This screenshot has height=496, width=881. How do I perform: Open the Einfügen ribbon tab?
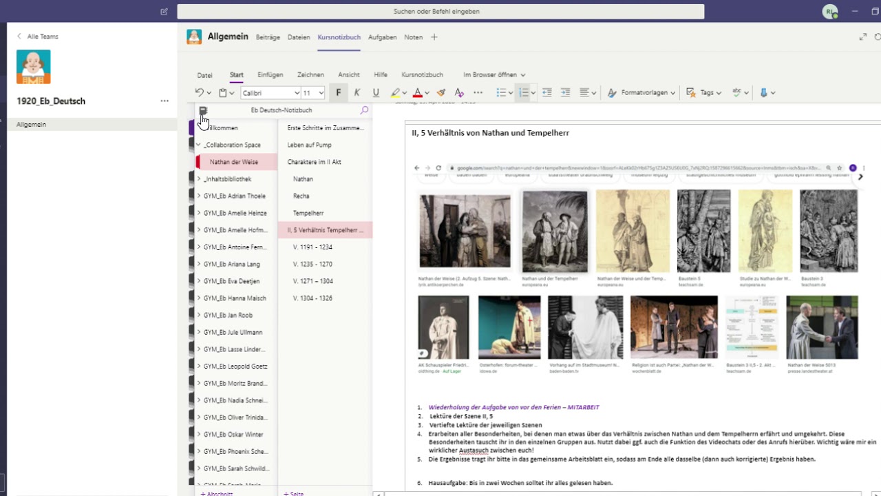click(x=270, y=75)
